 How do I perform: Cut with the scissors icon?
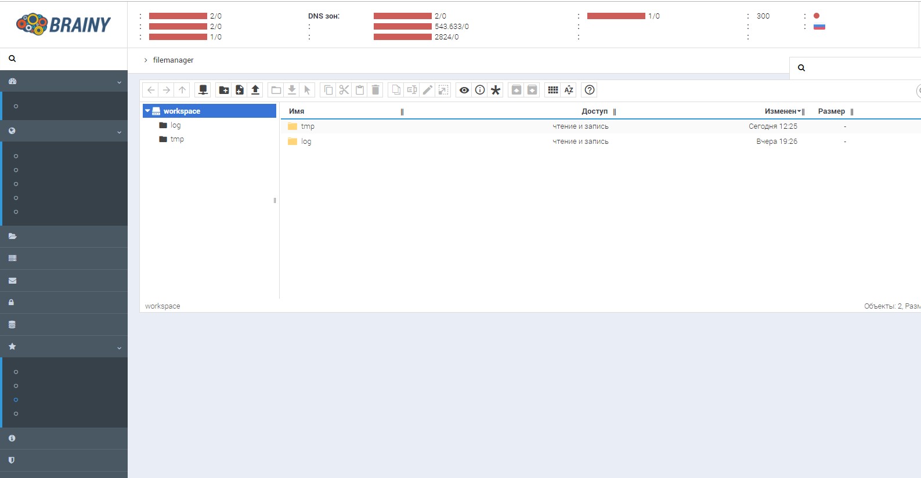point(344,90)
